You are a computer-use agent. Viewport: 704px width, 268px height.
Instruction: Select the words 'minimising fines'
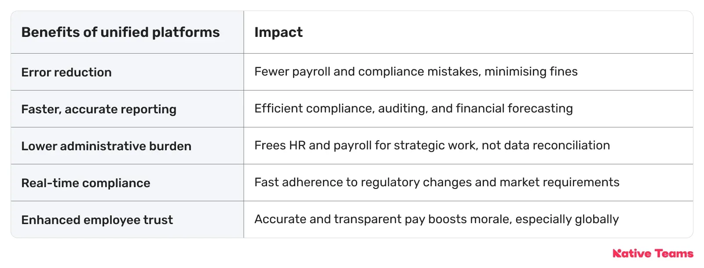coord(531,72)
